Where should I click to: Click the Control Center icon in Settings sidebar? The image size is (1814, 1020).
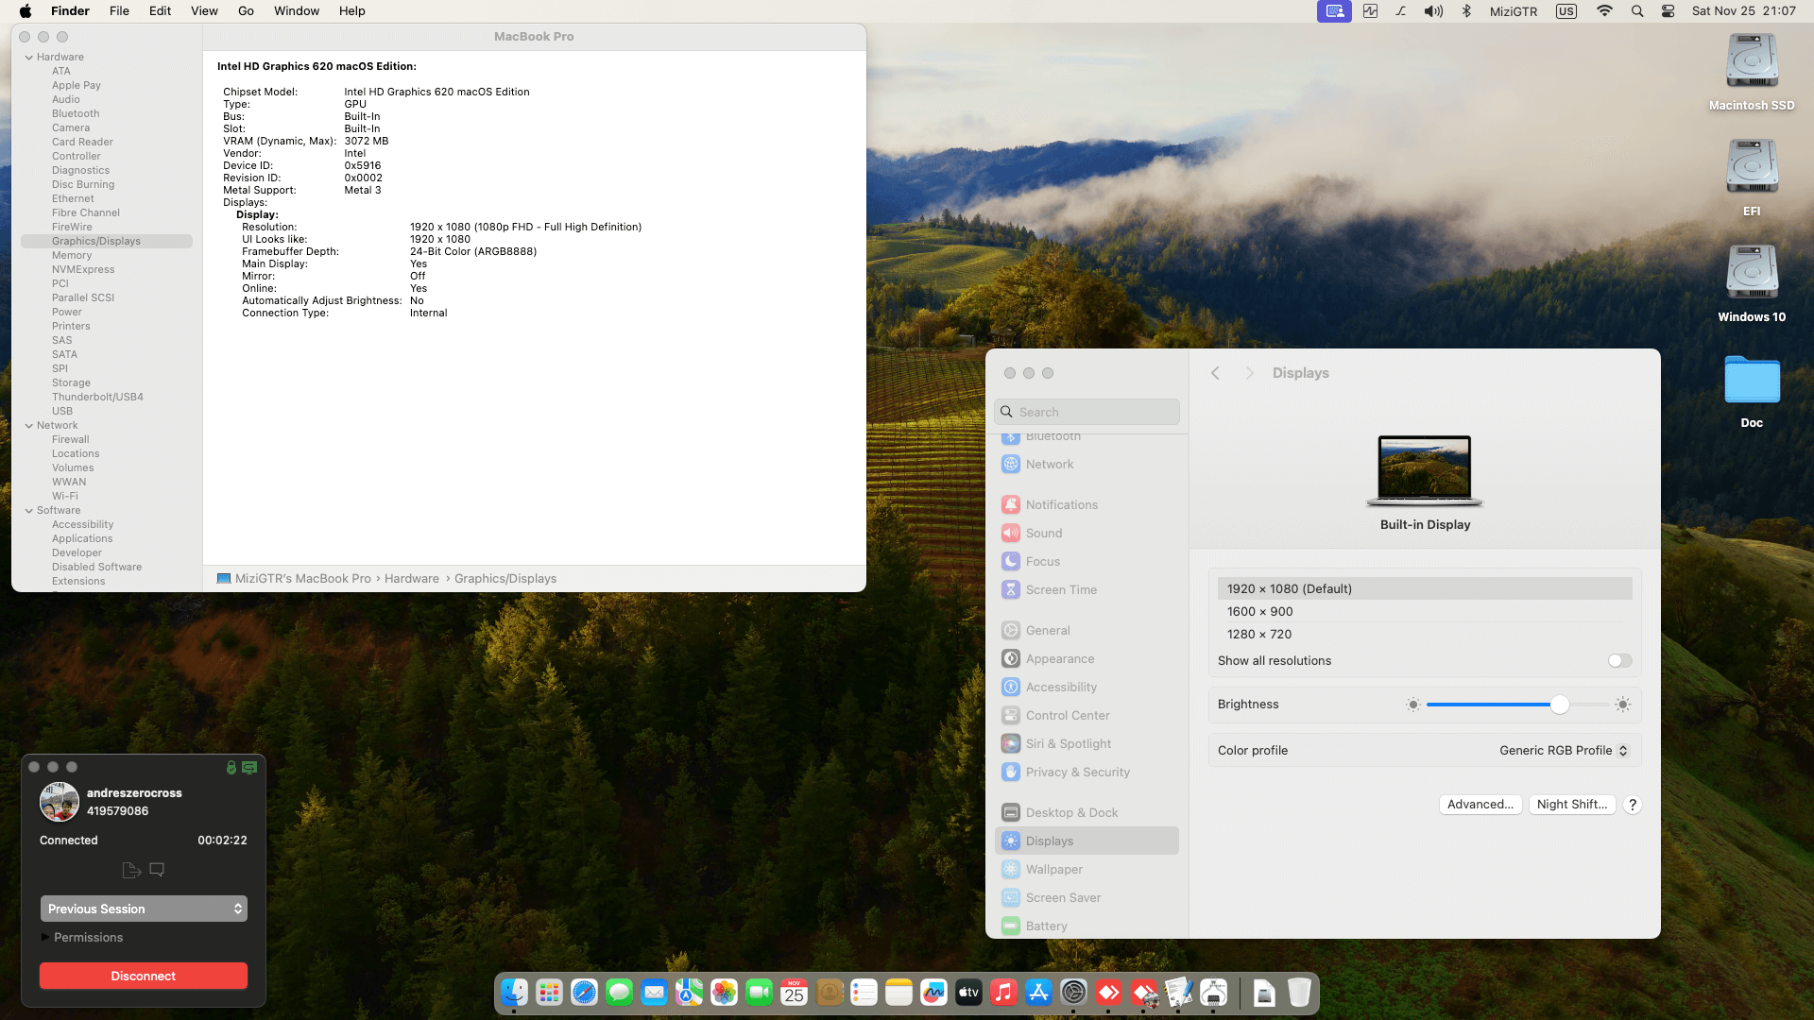pos(1011,715)
